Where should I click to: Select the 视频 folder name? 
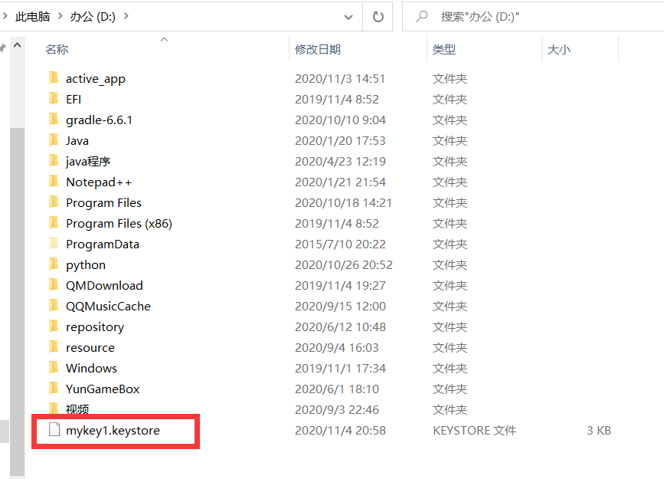coord(77,409)
